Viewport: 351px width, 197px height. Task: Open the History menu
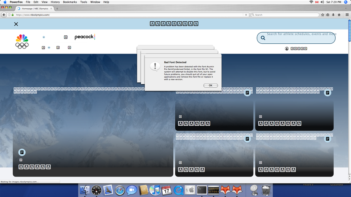(x=55, y=2)
